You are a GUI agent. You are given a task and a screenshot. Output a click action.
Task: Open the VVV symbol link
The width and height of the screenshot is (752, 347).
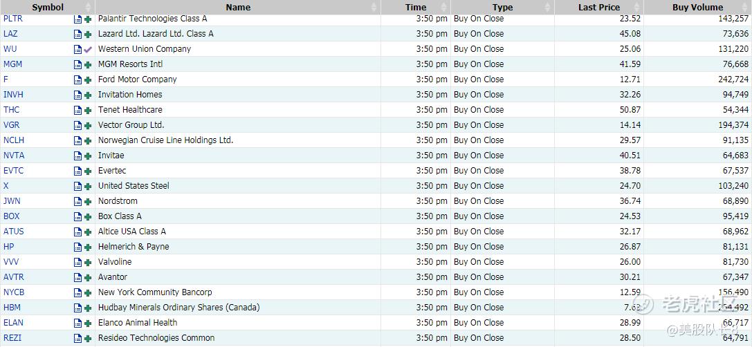11,262
